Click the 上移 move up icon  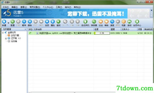[72, 22]
